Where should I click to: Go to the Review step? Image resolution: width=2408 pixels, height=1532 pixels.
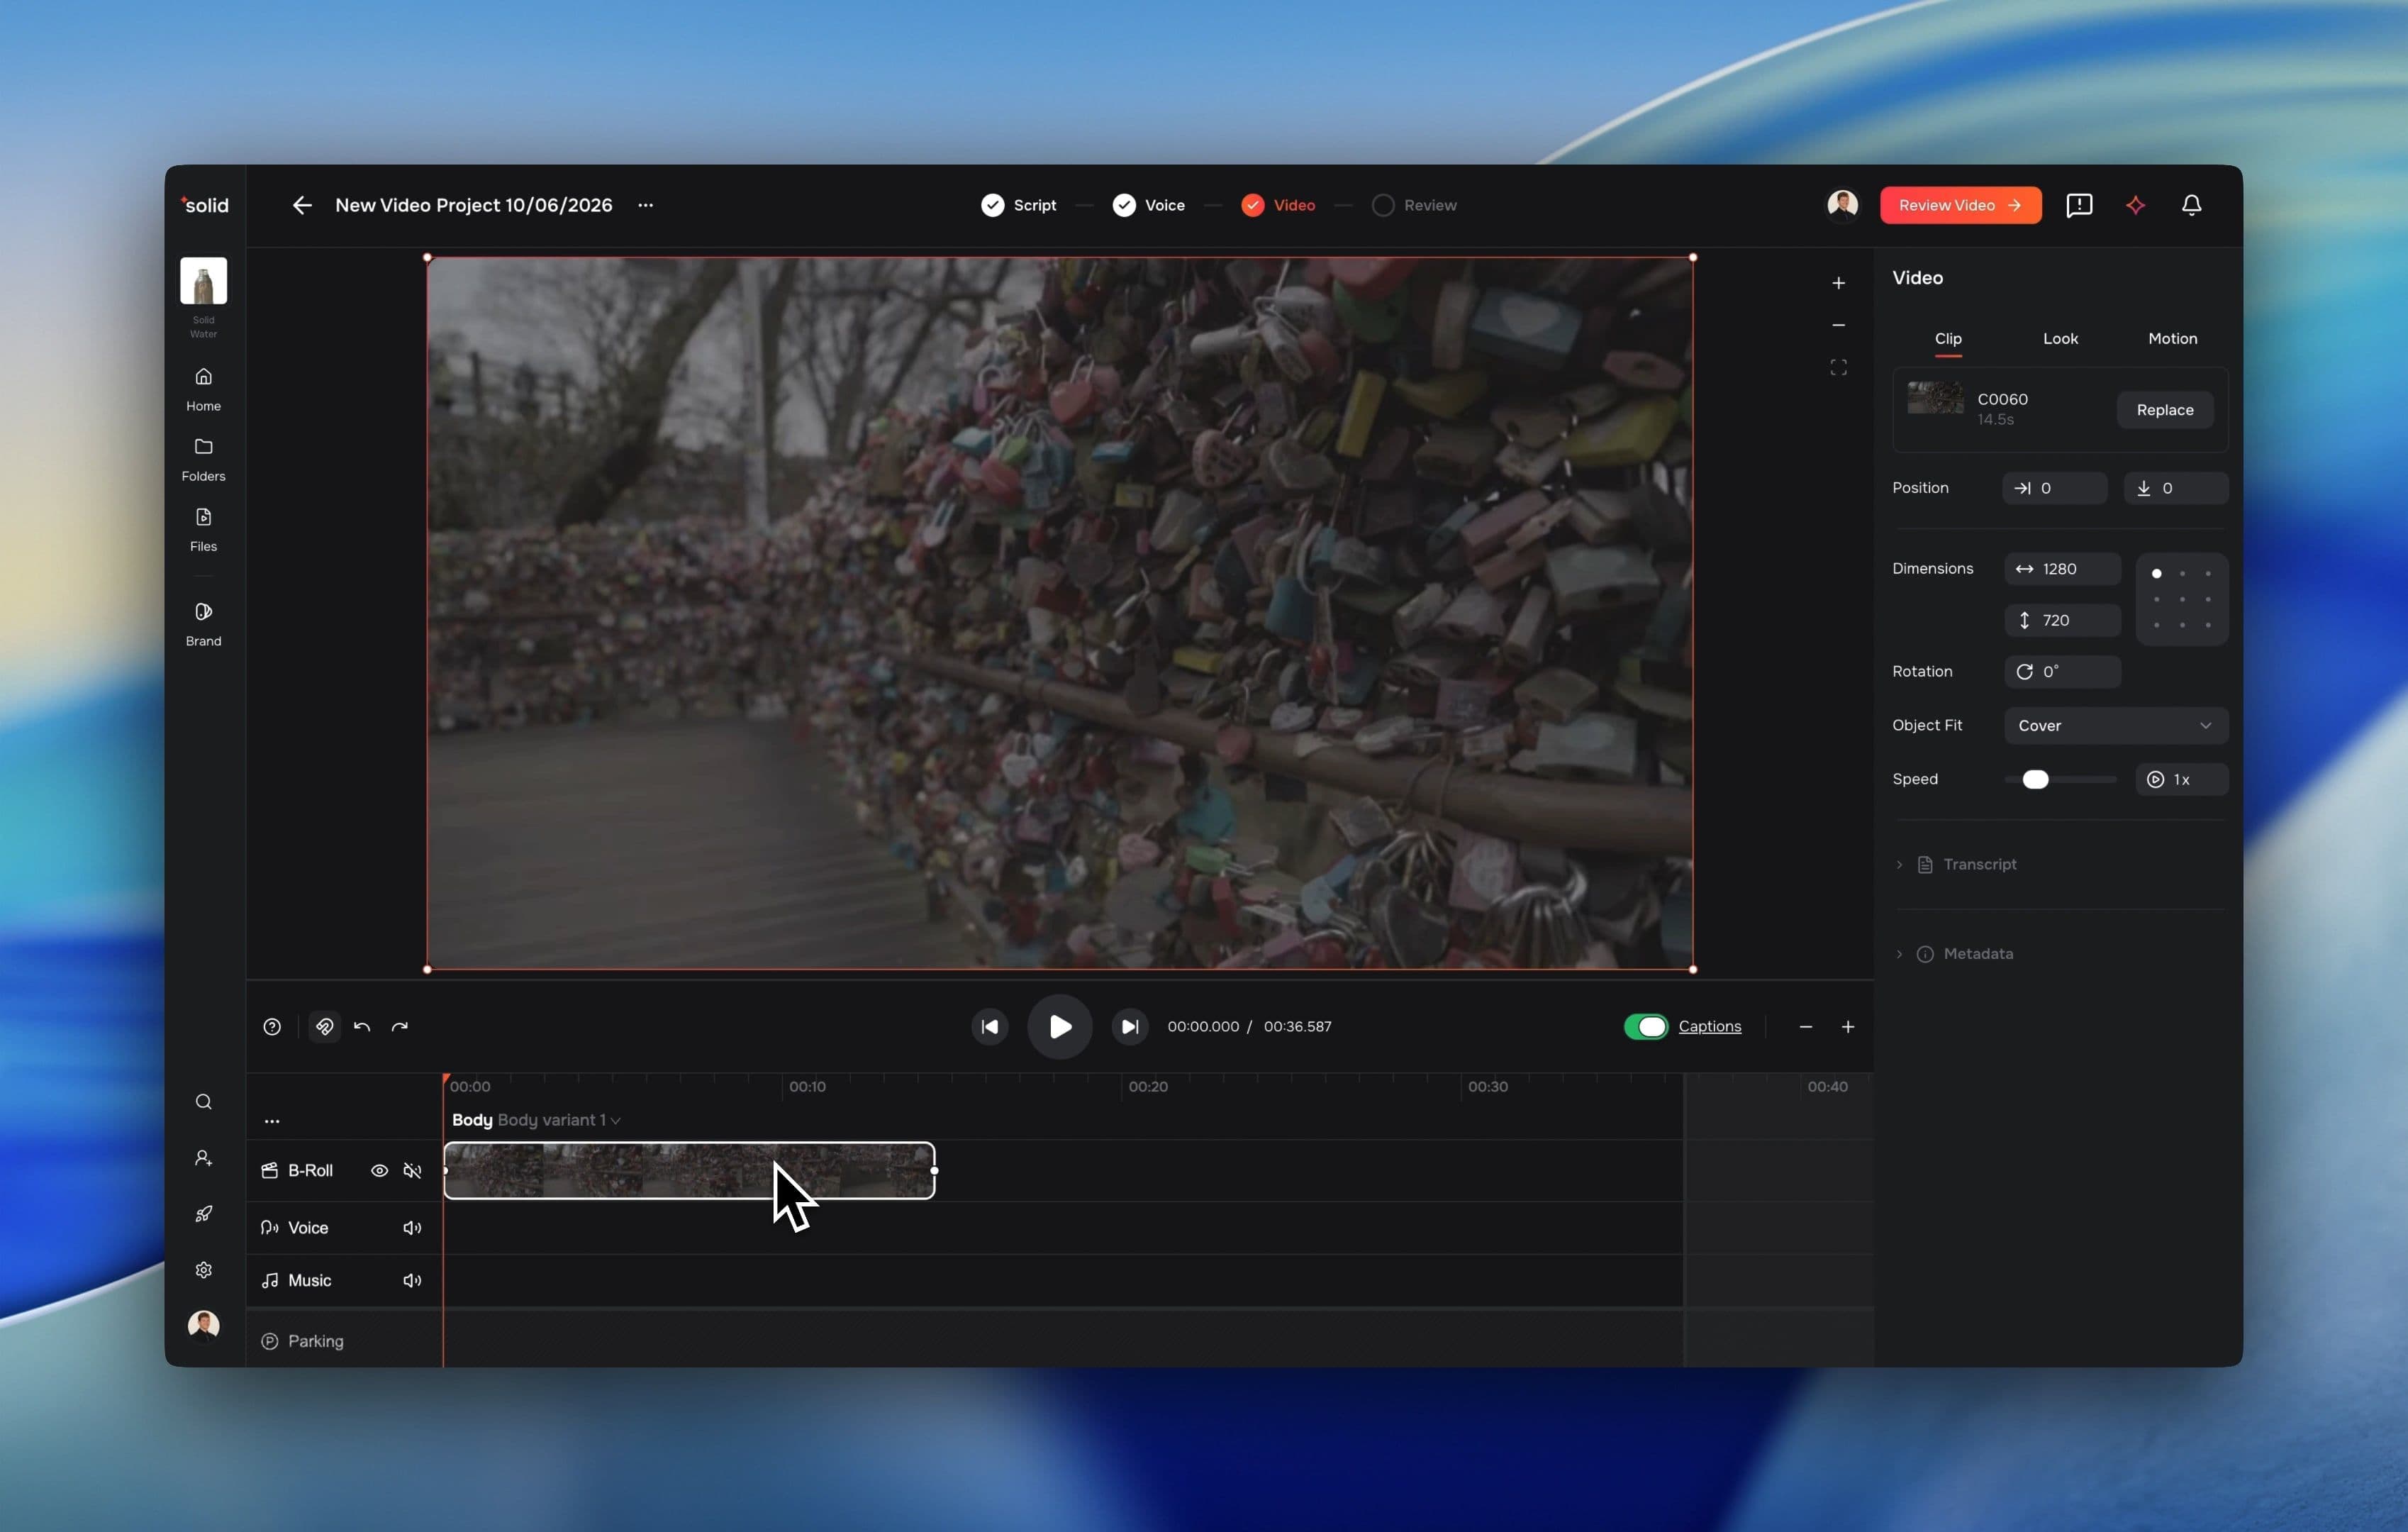click(x=1414, y=205)
